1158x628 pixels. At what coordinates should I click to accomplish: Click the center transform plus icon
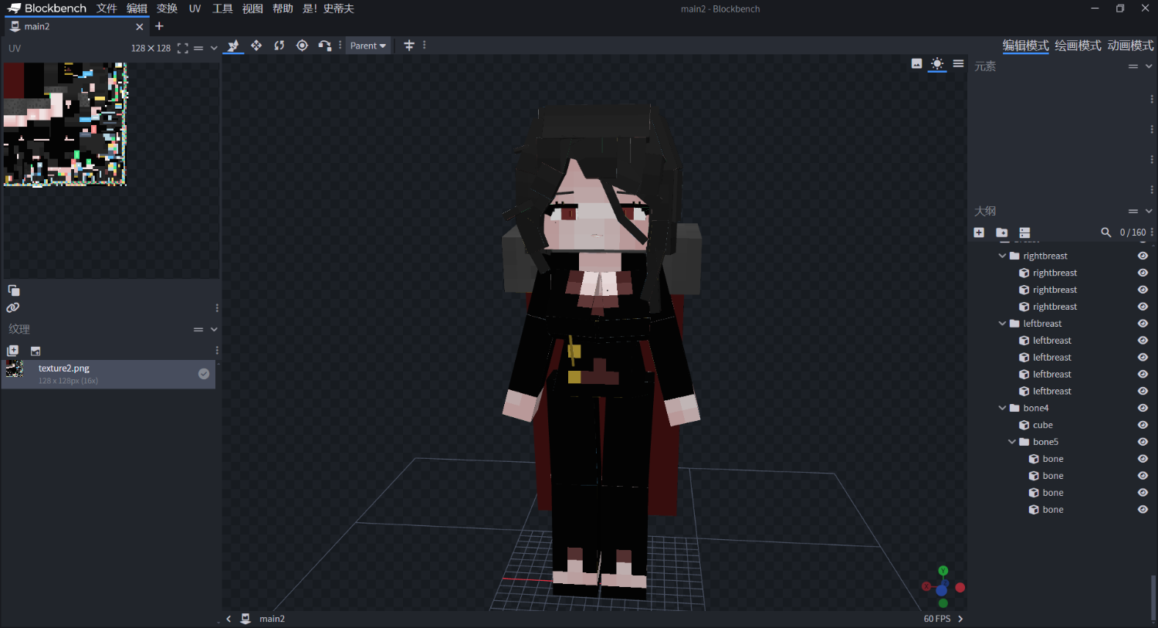tap(409, 46)
